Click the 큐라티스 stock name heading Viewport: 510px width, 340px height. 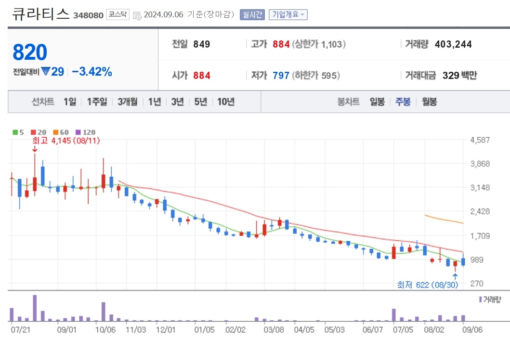(41, 14)
